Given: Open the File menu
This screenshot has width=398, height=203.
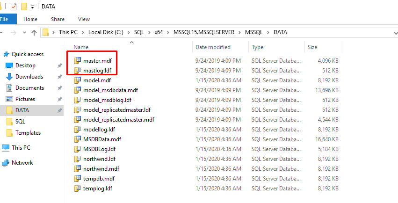Looking at the screenshot, I should 6,19.
